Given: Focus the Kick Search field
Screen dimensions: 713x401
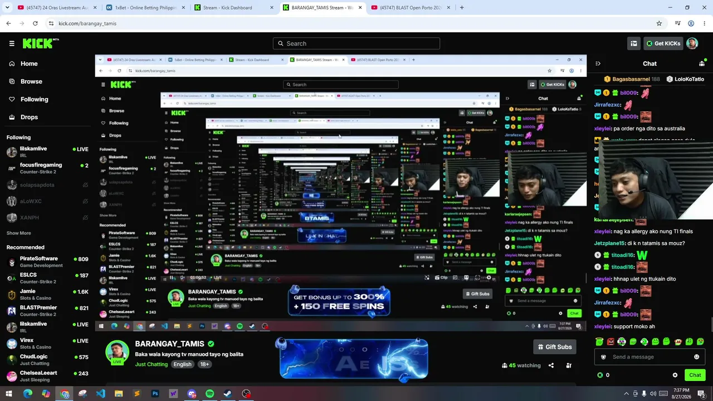Looking at the screenshot, I should pos(356,43).
